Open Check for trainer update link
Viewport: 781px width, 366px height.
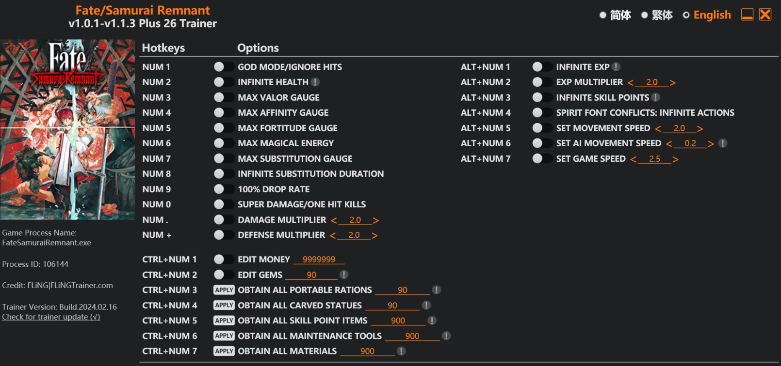pos(51,317)
